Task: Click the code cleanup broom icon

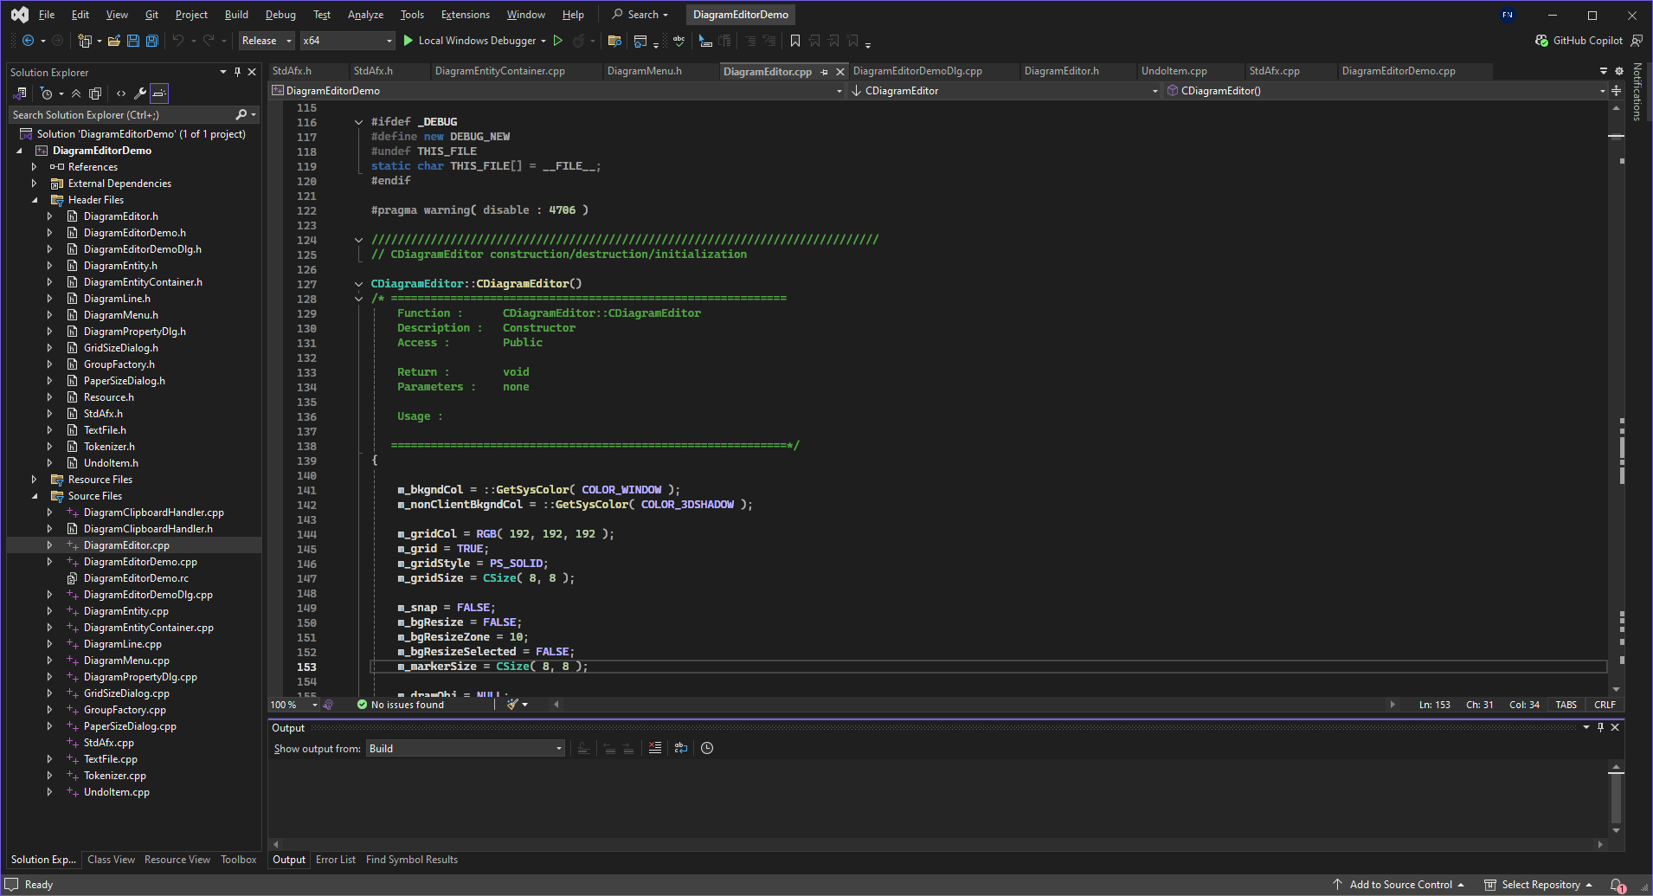Action: click(x=513, y=705)
